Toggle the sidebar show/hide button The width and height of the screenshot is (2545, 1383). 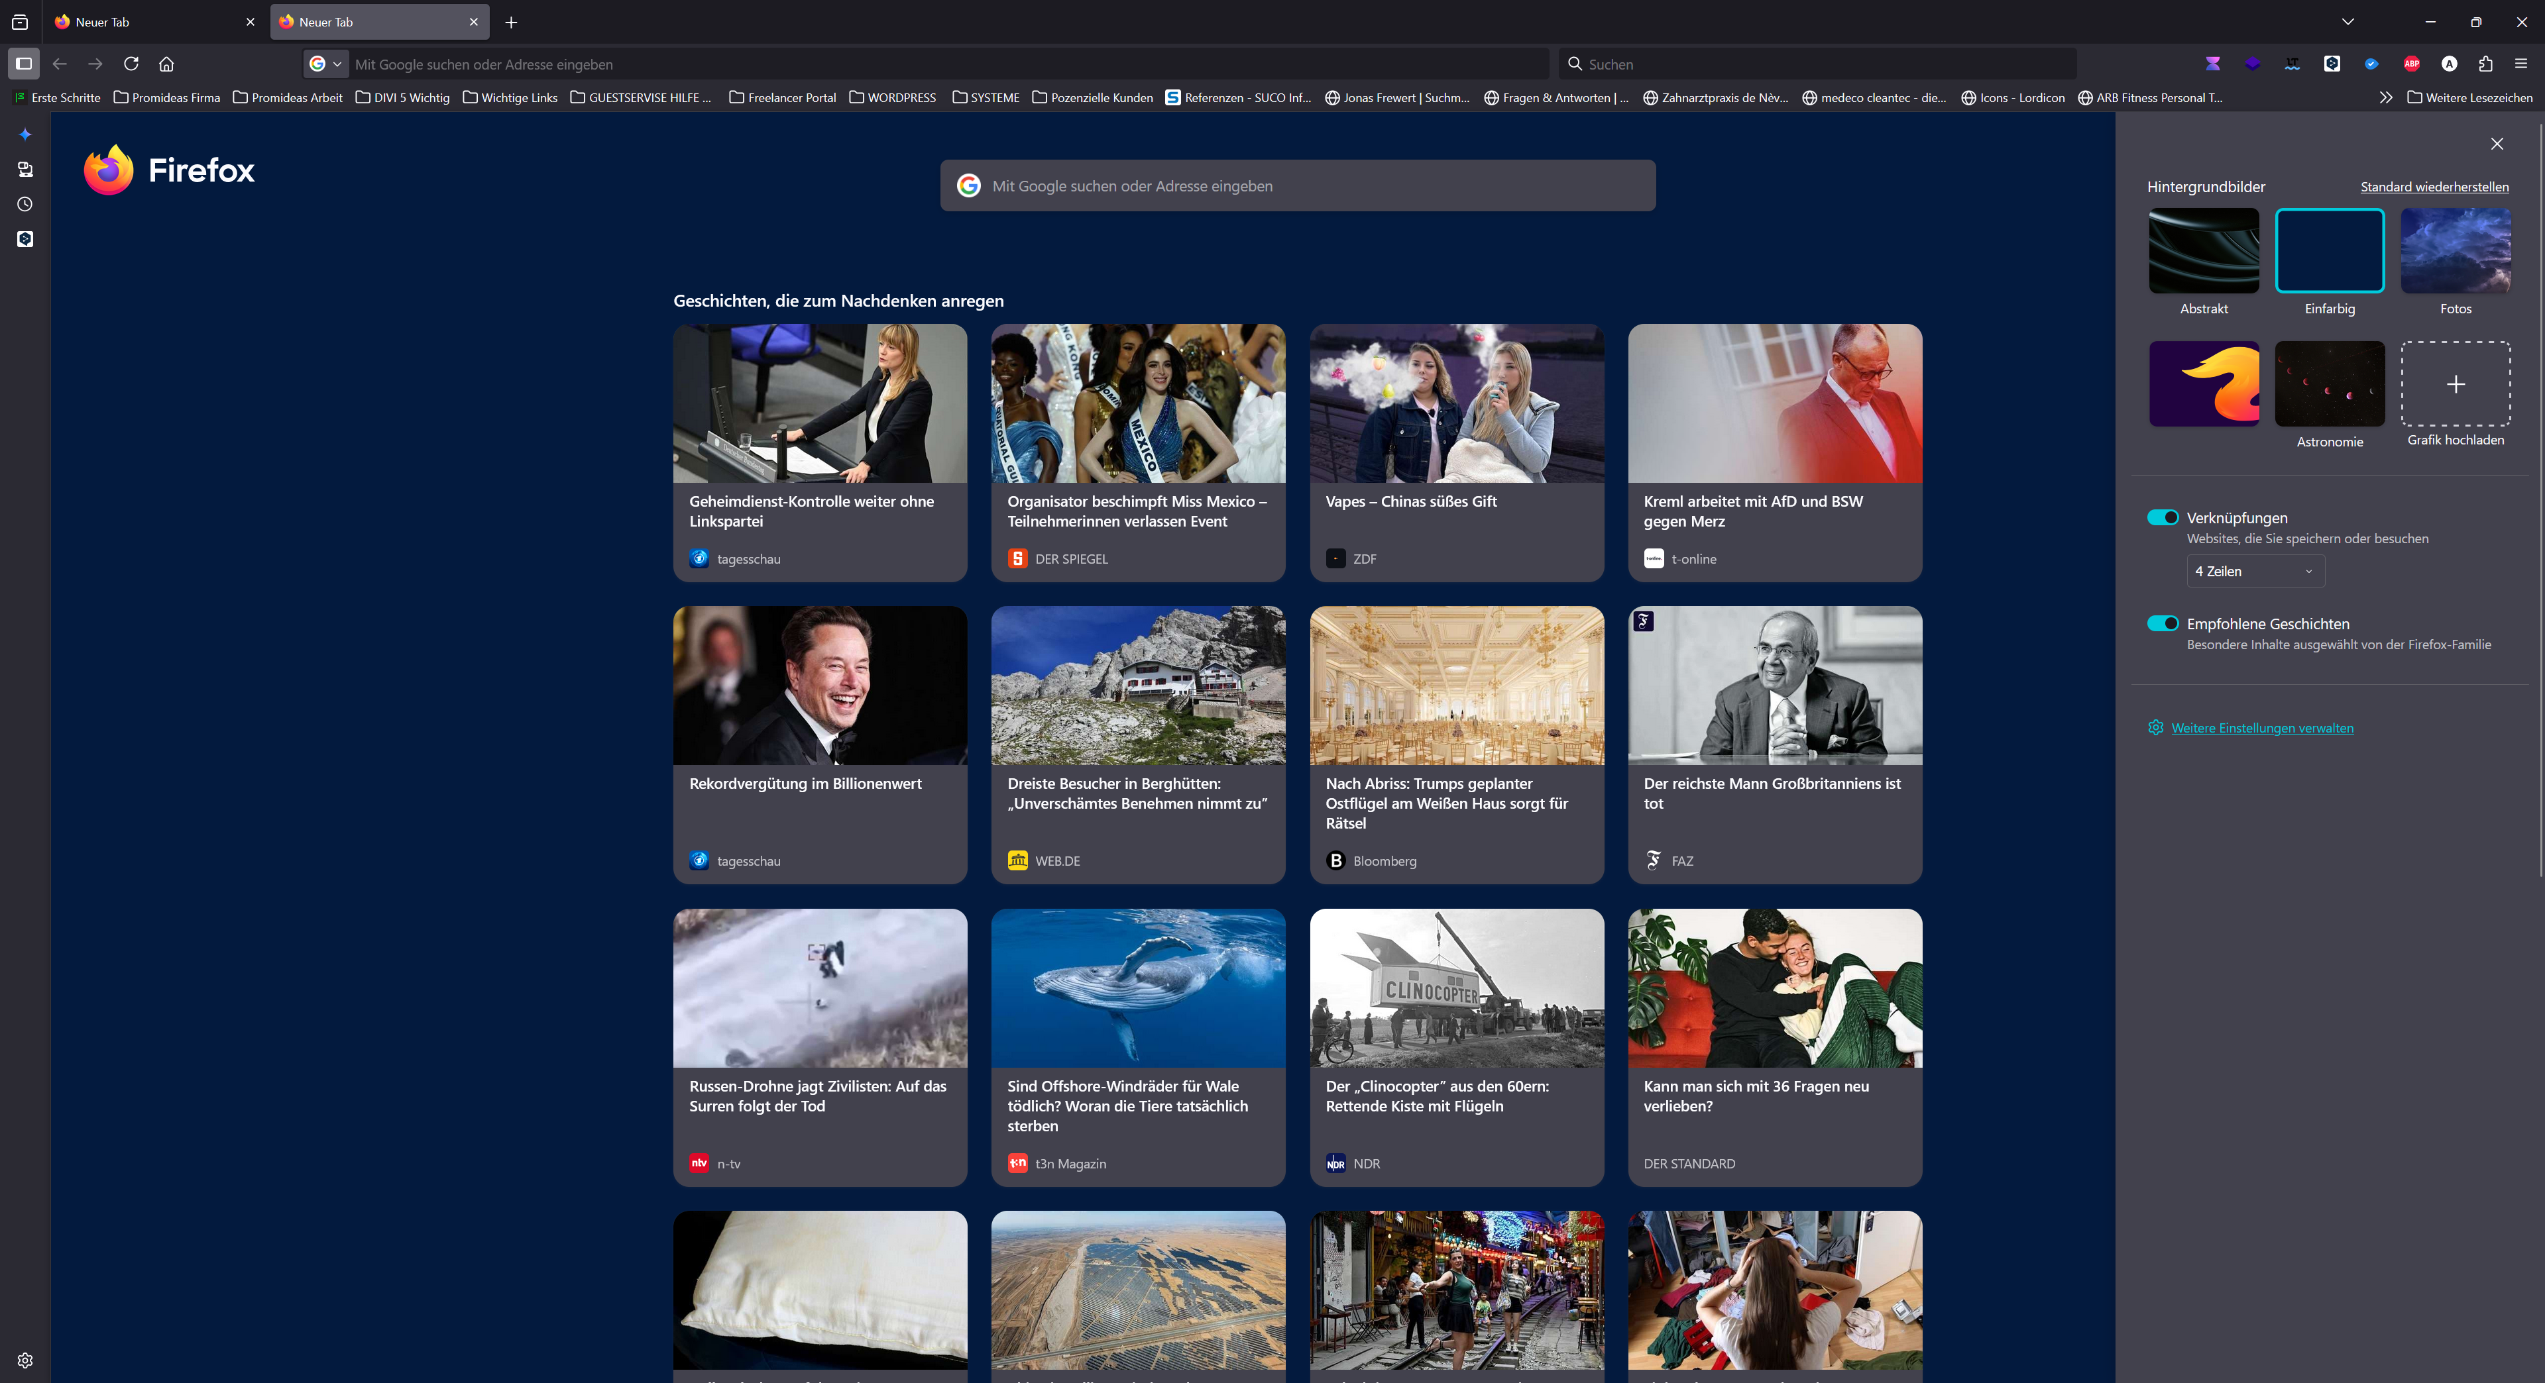24,64
